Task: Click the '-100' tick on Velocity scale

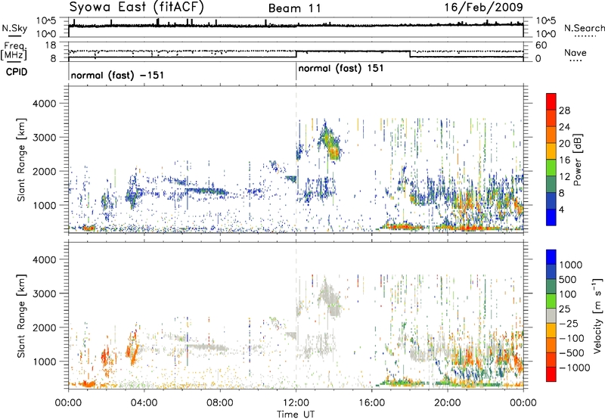Action: click(572, 338)
